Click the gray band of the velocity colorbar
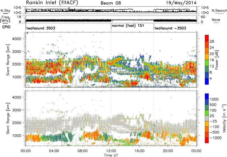This screenshot has width=227, height=157. [207, 118]
